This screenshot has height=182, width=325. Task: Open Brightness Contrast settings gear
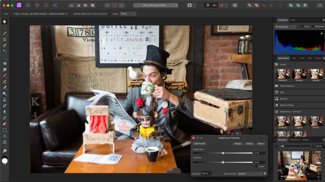pyautogui.click(x=265, y=174)
